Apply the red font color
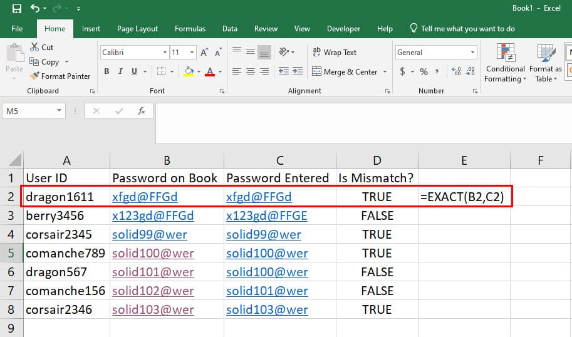The height and width of the screenshot is (337, 572). coord(210,71)
